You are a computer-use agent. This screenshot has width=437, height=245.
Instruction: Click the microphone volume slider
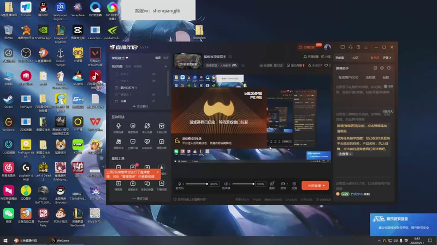tap(197, 184)
